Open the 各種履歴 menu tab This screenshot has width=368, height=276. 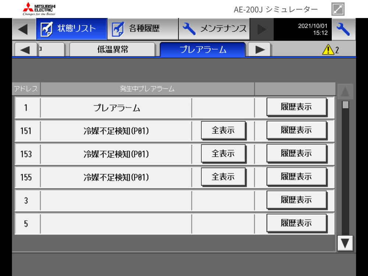[143, 29]
